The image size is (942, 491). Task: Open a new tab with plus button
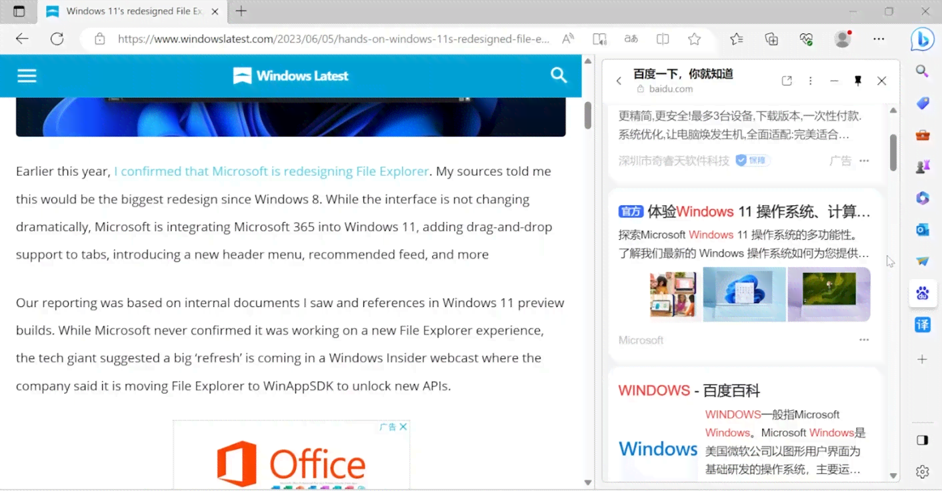click(x=241, y=11)
